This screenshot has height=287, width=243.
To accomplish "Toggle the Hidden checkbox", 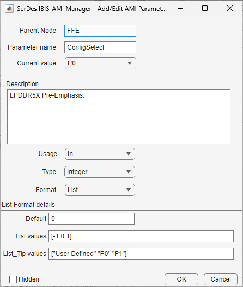I will 13,279.
